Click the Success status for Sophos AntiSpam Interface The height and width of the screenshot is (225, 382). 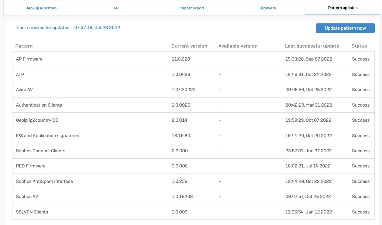click(361, 181)
